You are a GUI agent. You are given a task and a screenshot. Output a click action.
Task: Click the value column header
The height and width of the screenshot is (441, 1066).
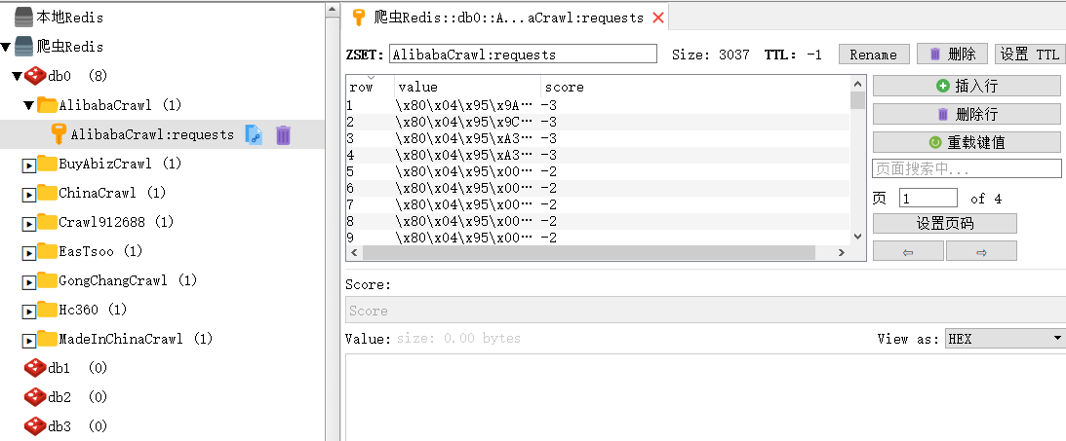coord(468,87)
